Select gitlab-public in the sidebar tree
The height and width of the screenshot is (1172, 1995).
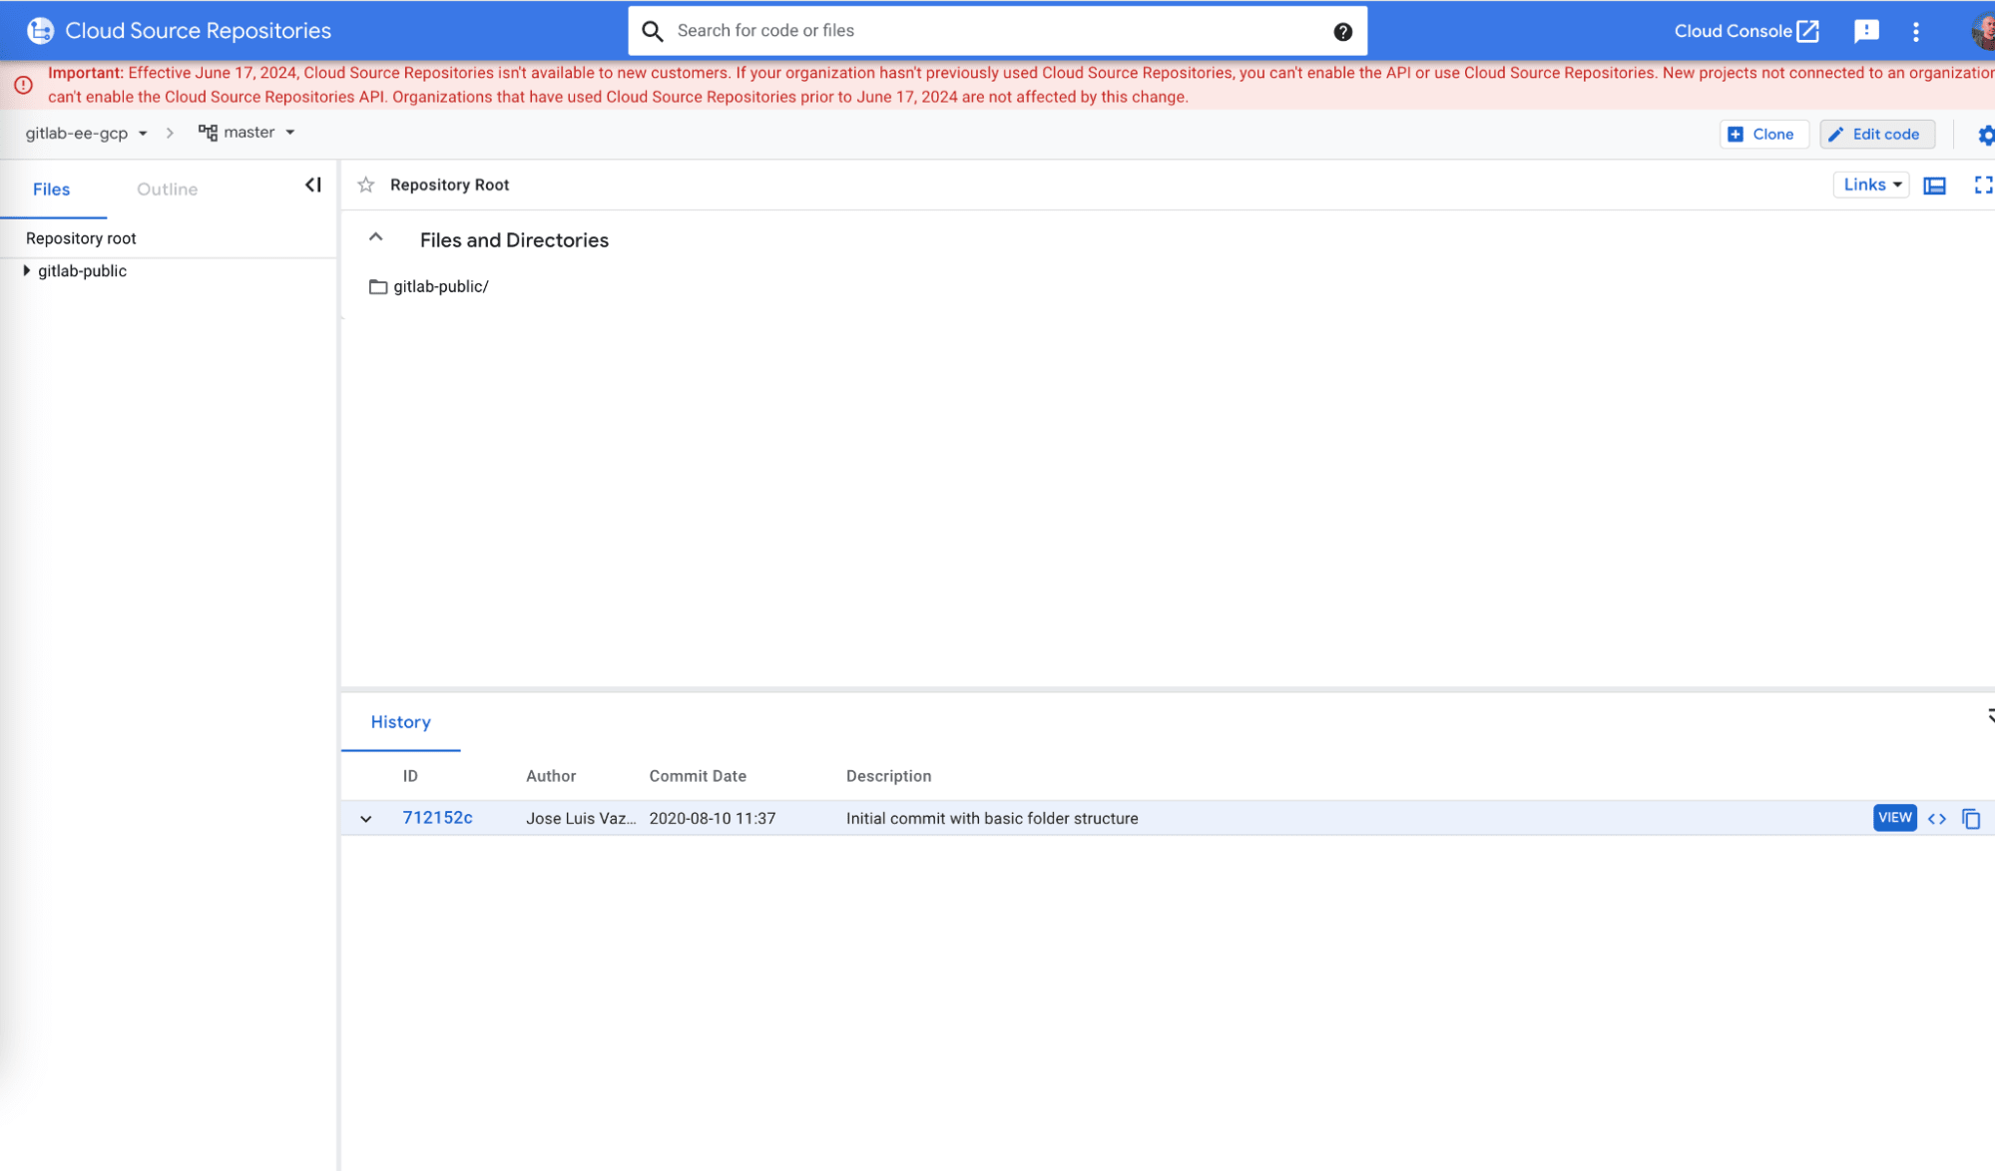[x=82, y=271]
